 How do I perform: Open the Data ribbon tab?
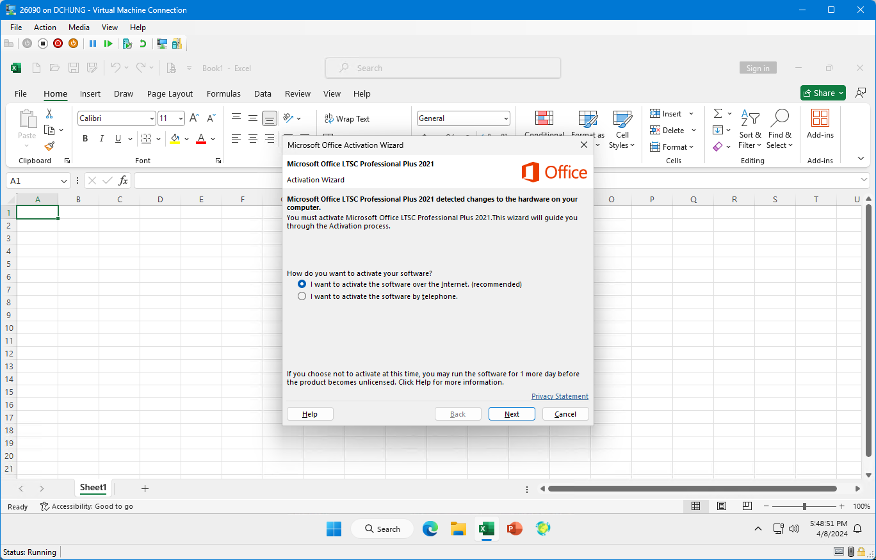263,93
